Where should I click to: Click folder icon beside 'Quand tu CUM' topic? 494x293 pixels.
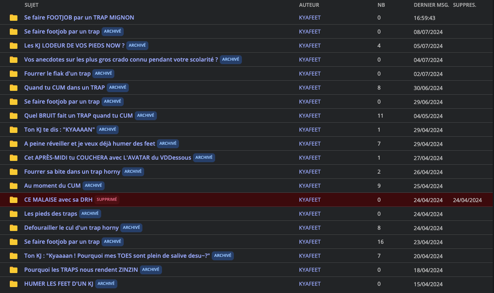click(14, 87)
